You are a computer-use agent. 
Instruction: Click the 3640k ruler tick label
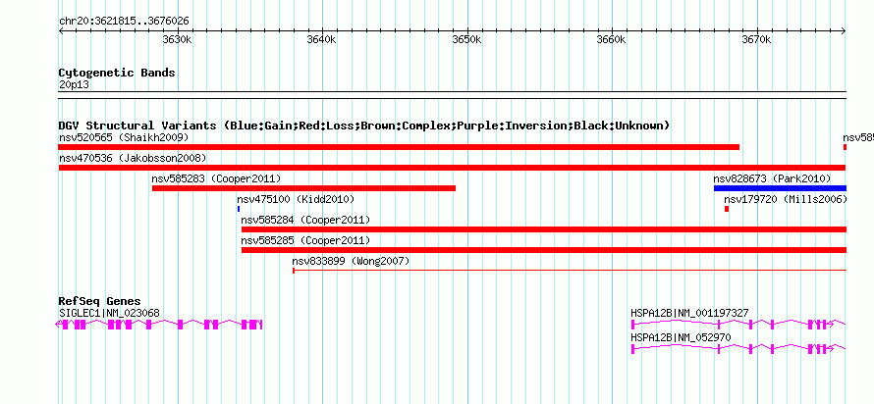[x=322, y=40]
